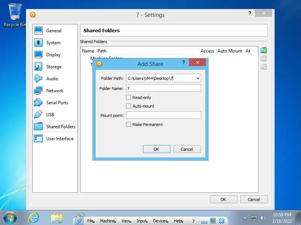The image size is (301, 225).
Task: Click Cancel in the Settings window
Action: (x=254, y=199)
